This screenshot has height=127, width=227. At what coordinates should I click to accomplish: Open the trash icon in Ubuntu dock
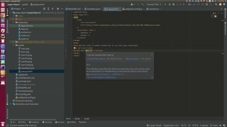coord(3,124)
